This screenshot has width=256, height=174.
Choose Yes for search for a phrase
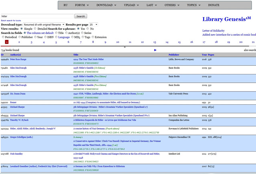(x=79, y=29)
